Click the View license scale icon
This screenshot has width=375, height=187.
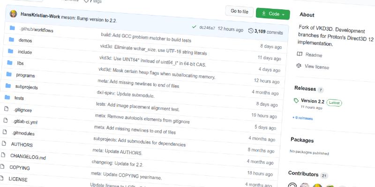299,66
